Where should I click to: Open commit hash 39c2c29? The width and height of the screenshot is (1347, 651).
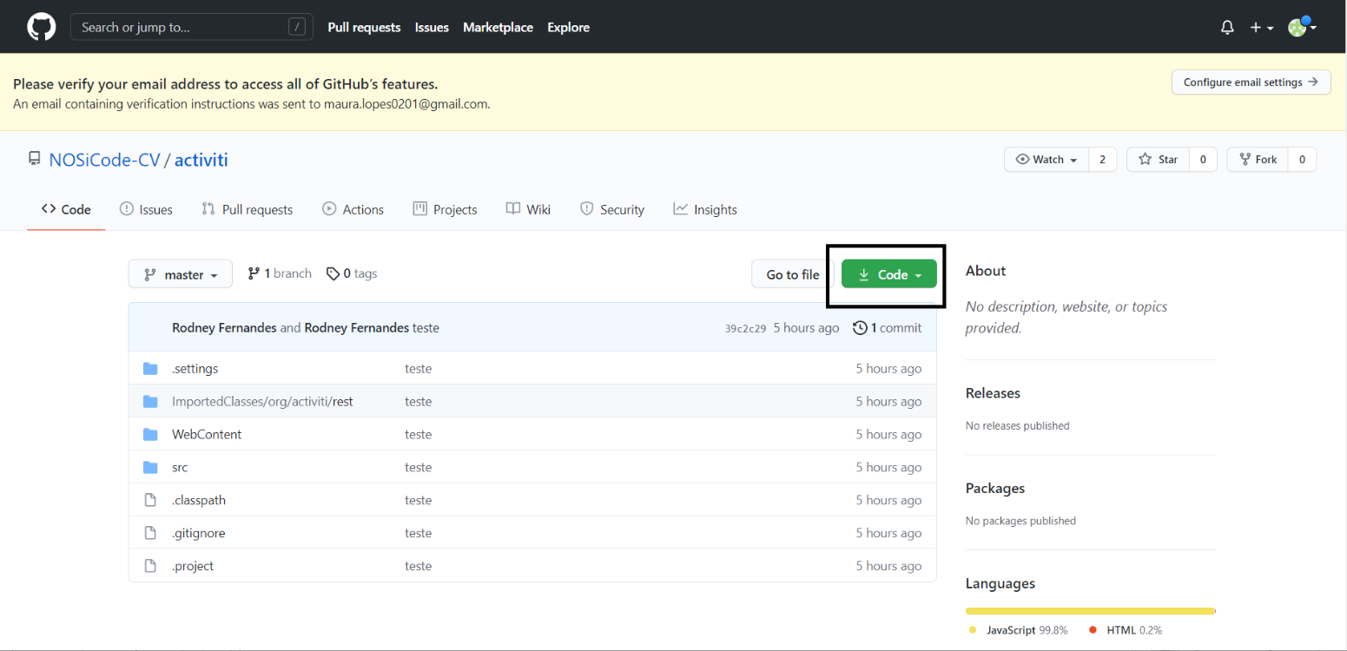coord(745,328)
